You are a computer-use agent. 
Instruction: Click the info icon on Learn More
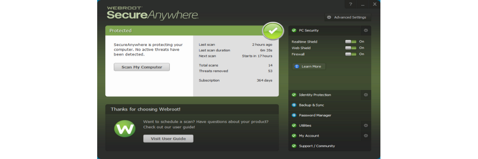297,66
